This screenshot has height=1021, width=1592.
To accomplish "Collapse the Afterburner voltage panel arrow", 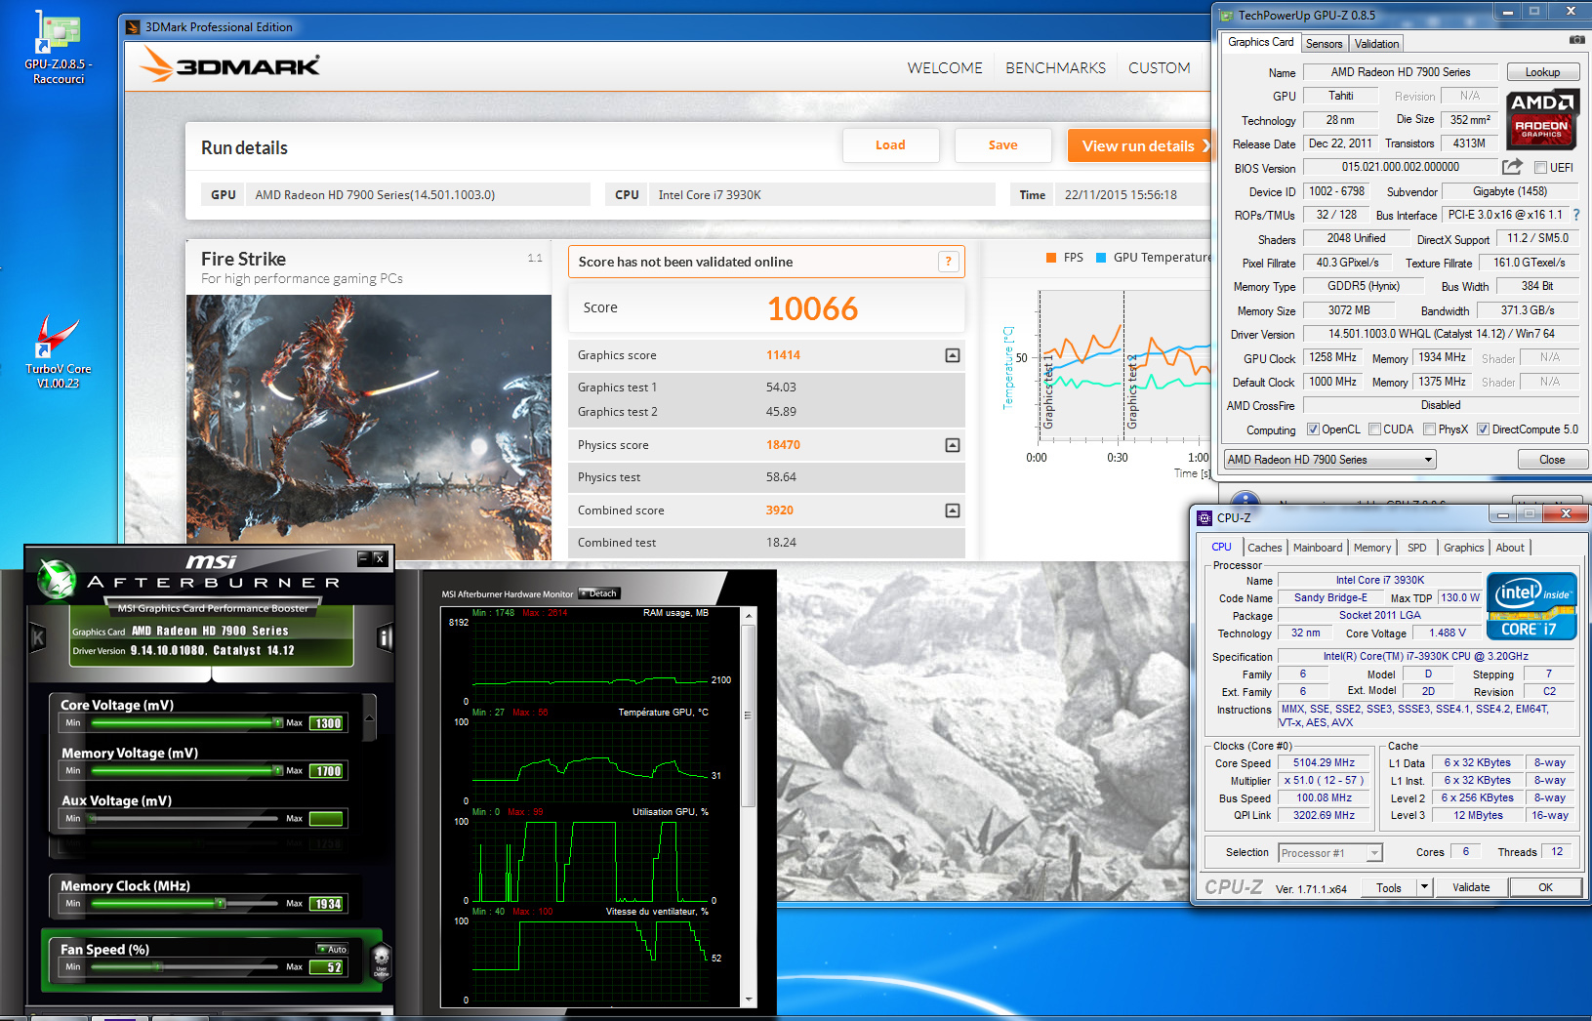I will 370,718.
